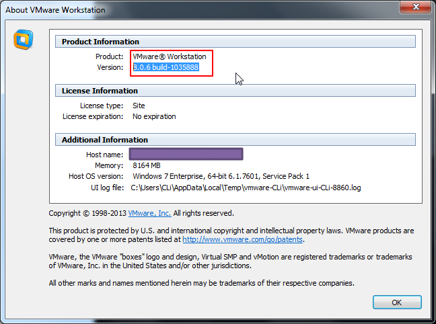Click the No expiration license value

click(x=154, y=116)
